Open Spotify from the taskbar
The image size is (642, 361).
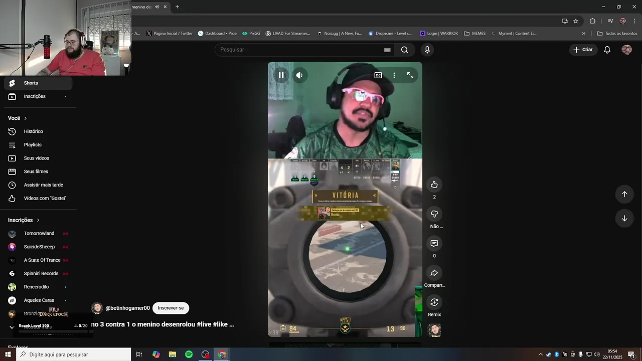pyautogui.click(x=189, y=354)
